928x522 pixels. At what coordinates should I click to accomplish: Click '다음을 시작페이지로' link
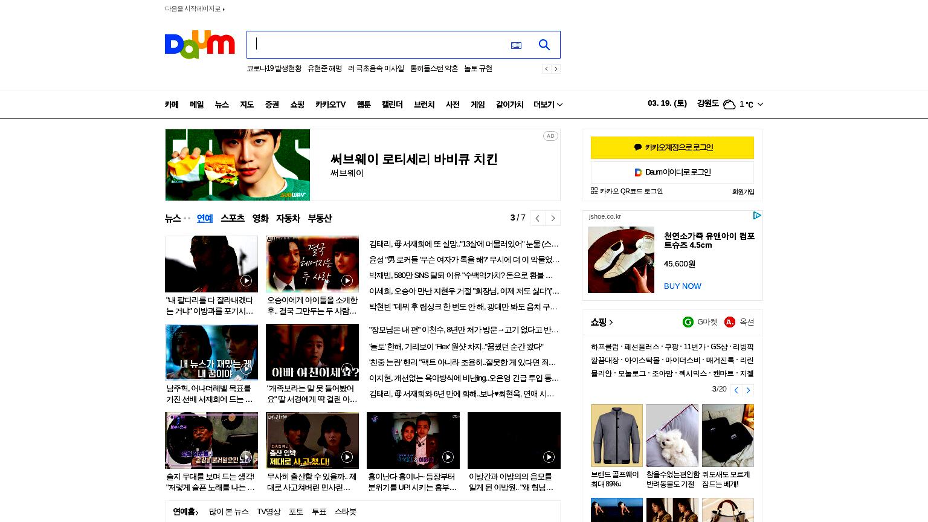click(x=195, y=8)
